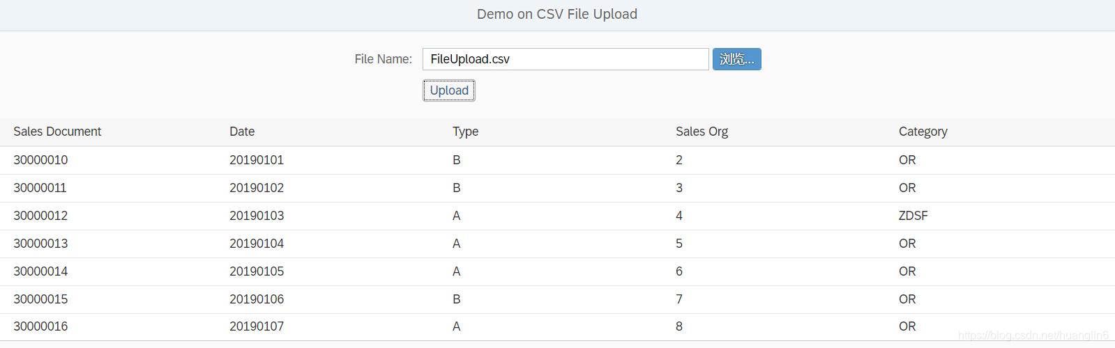Screen dimensions: 1115x348
Task: Click Type B in row 30000010
Action: 457,160
